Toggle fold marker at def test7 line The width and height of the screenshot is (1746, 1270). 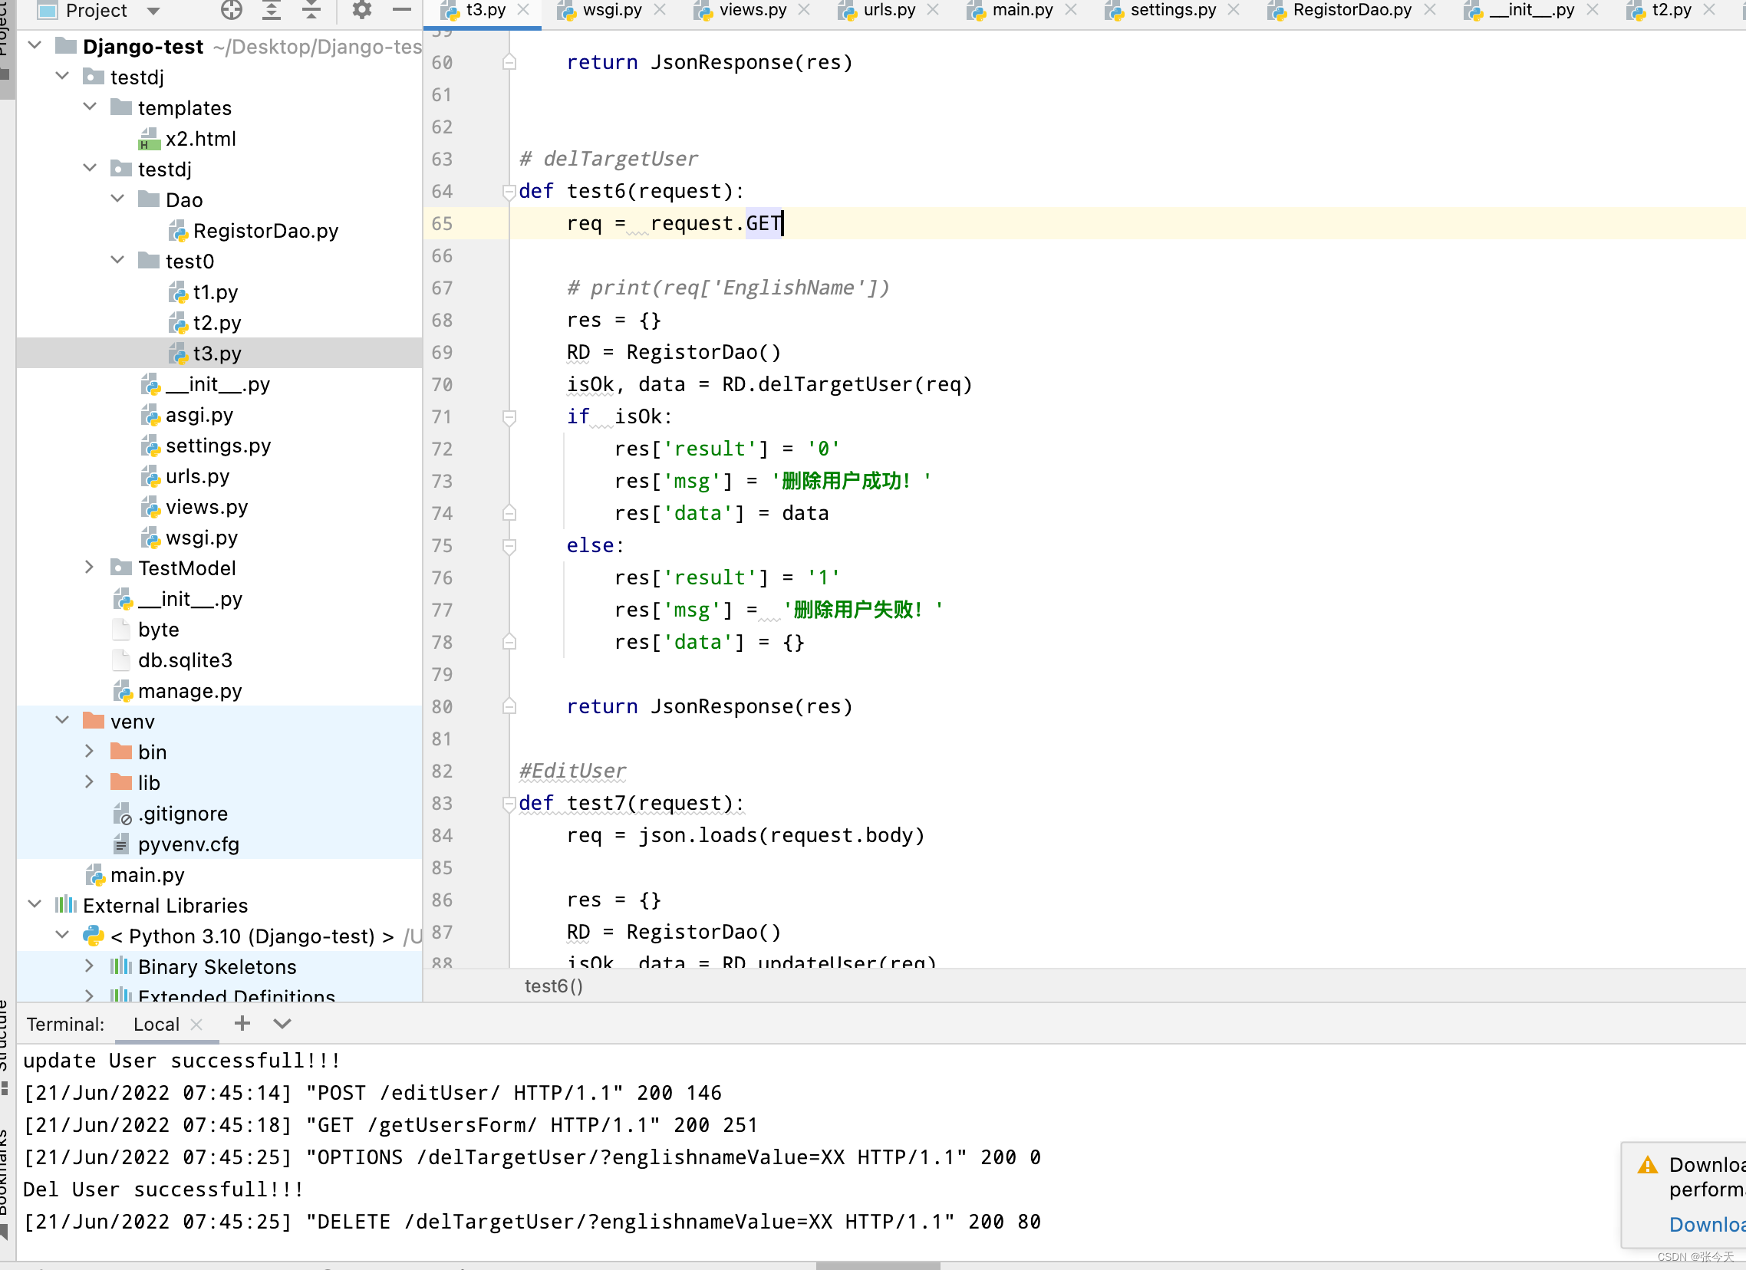[508, 804]
